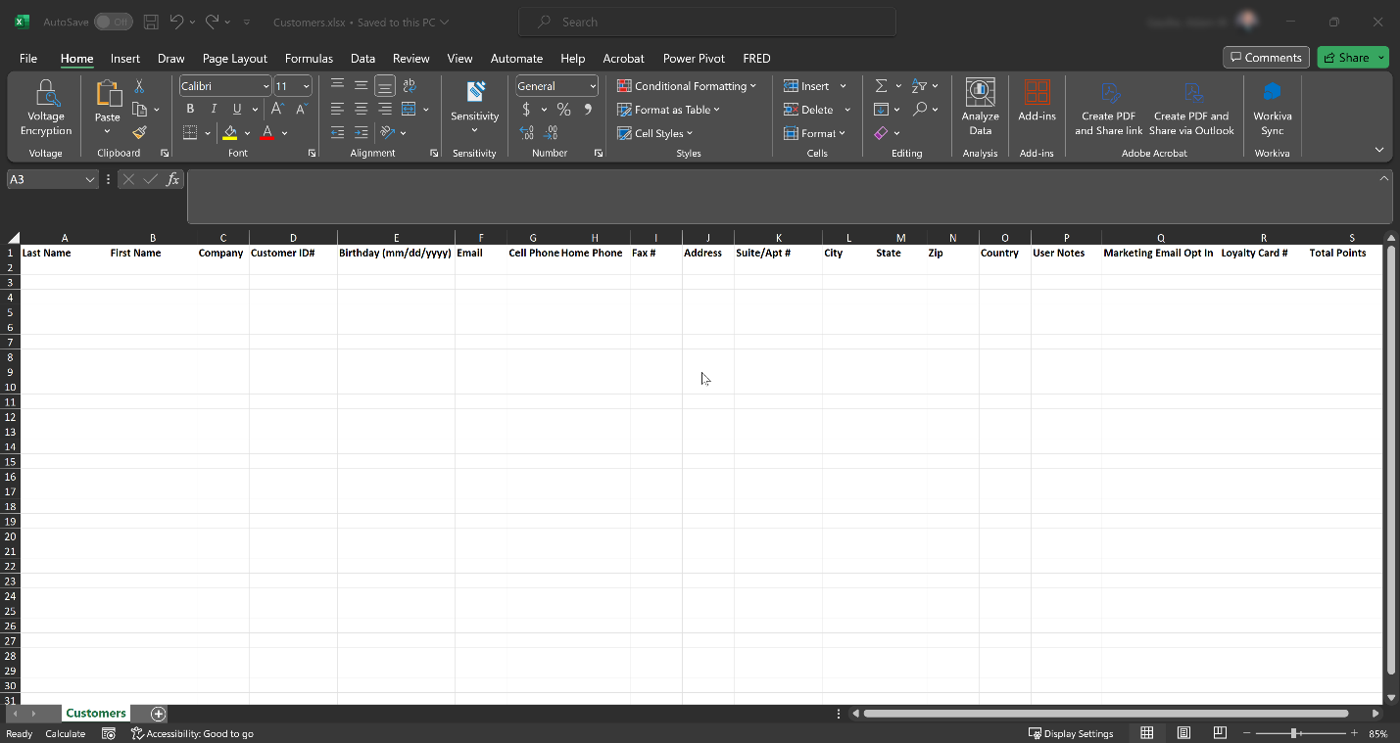1400x743 pixels.
Task: Open the File menu
Action: click(28, 59)
